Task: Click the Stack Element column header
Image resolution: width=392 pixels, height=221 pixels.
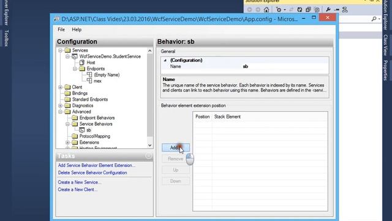Action: (x=227, y=117)
